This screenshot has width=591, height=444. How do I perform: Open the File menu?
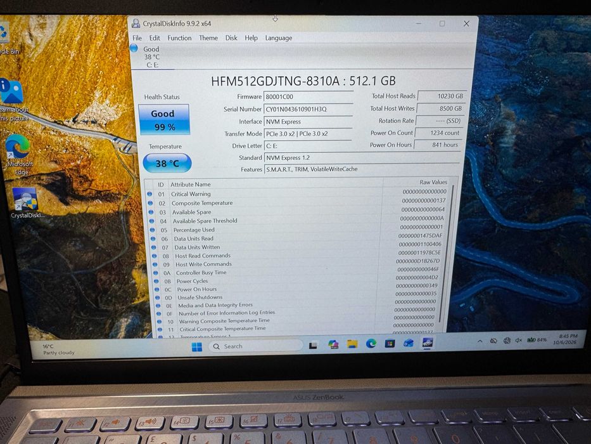[137, 38]
